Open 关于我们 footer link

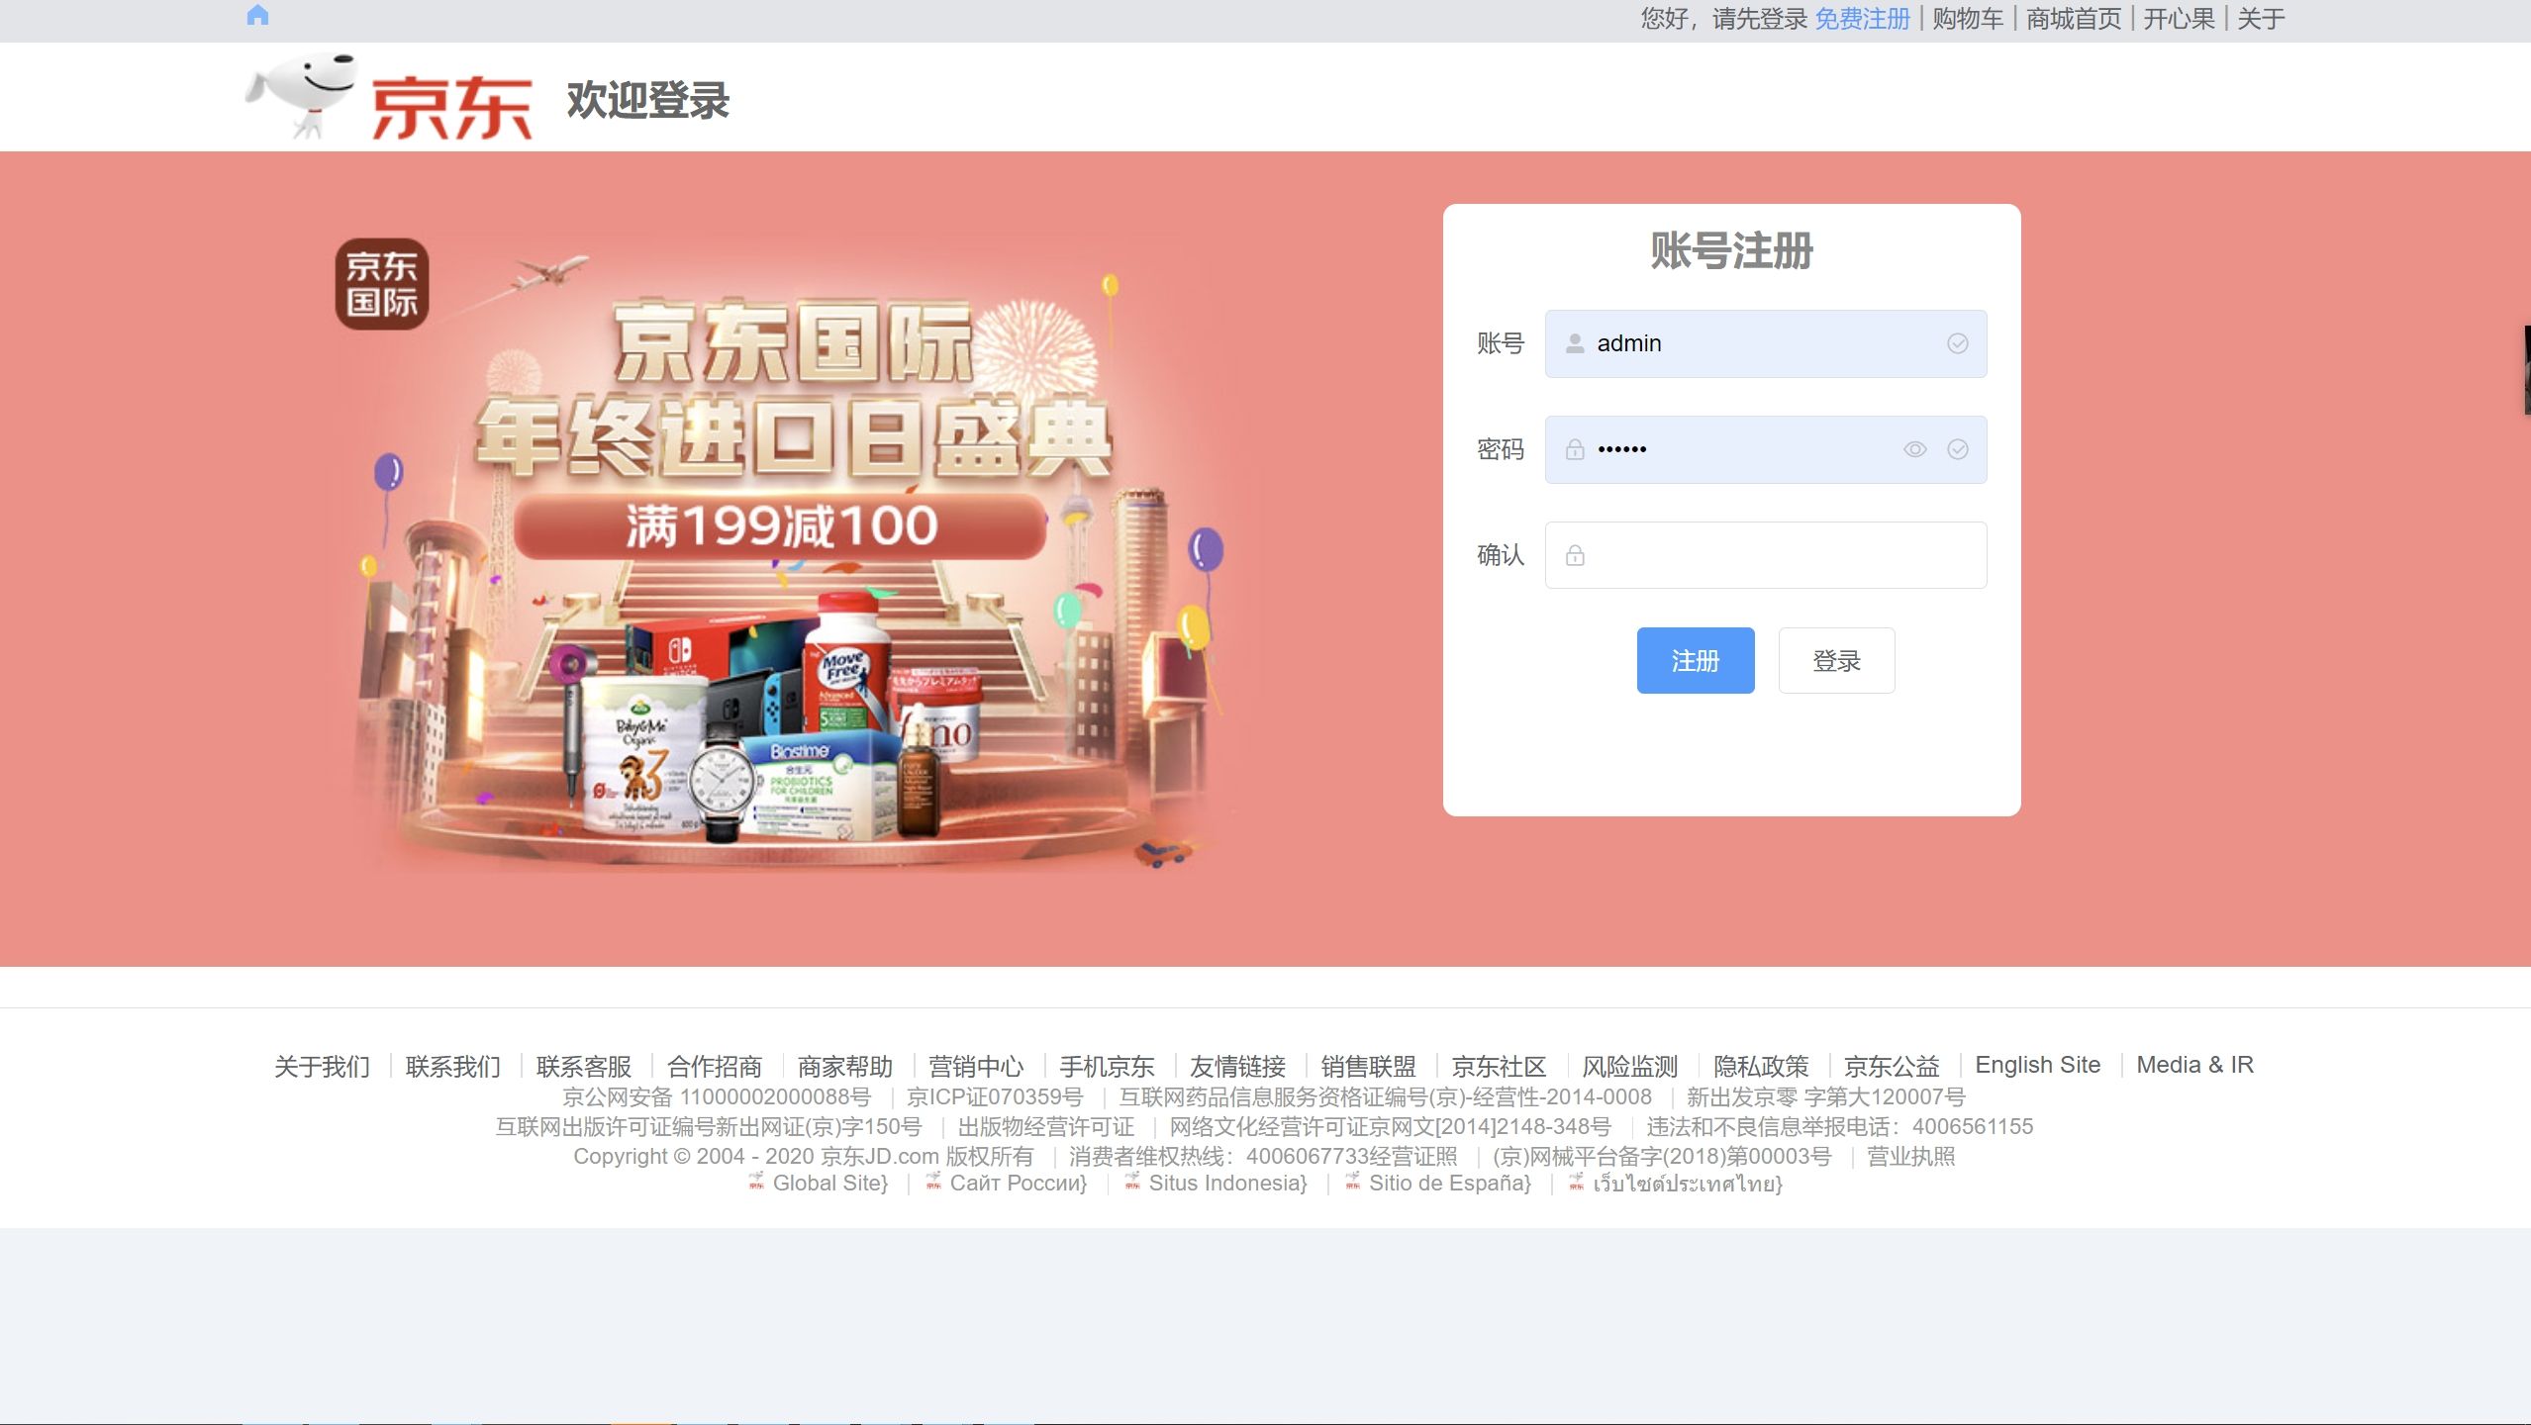(322, 1066)
